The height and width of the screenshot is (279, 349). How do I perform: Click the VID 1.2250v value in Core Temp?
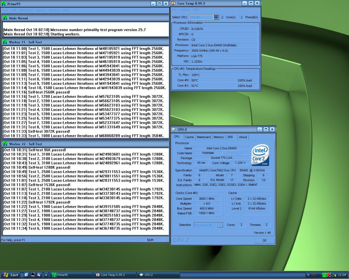(224, 62)
